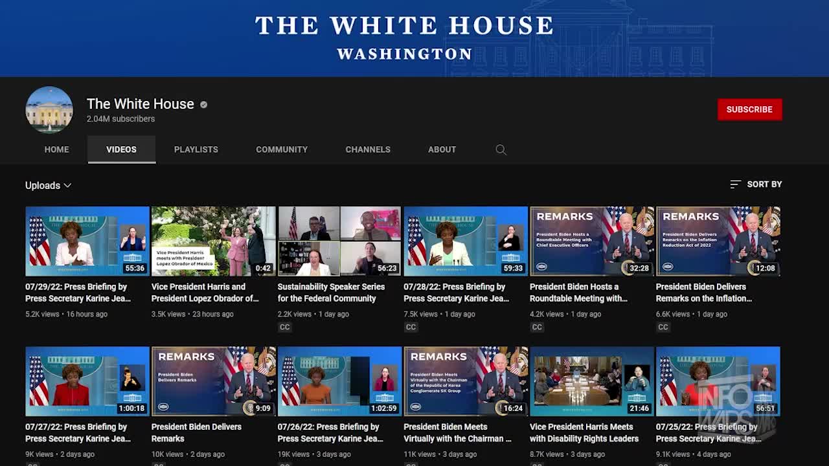Open Sustainability Speaker Series video title
This screenshot has width=829, height=466.
(331, 293)
